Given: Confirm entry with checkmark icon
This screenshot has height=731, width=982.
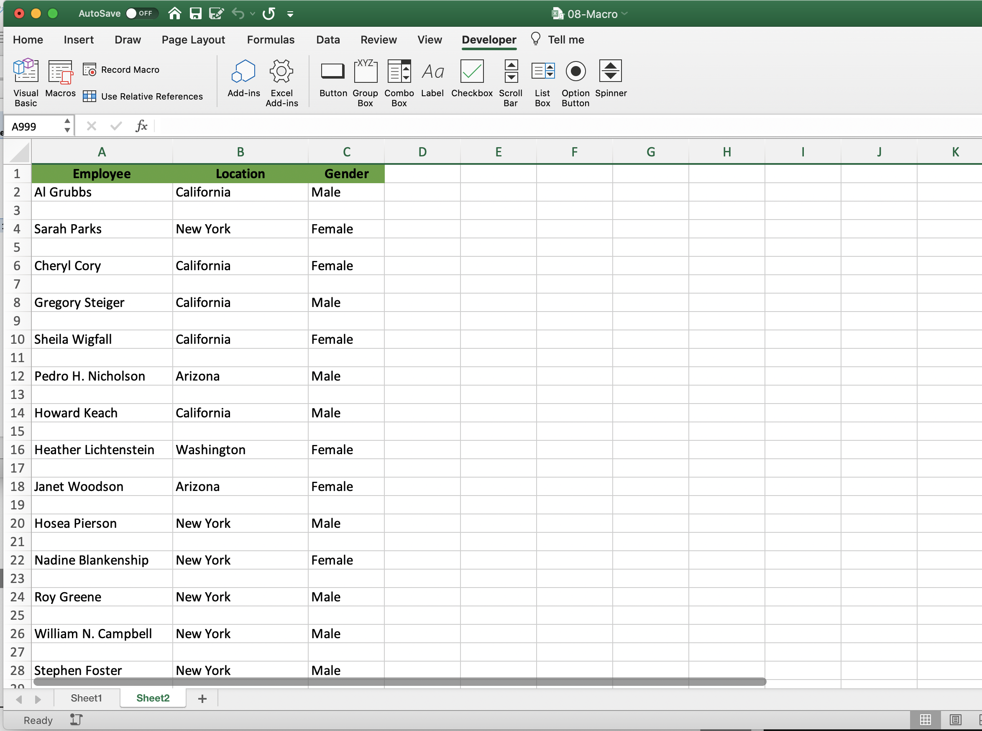Looking at the screenshot, I should pyautogui.click(x=116, y=126).
